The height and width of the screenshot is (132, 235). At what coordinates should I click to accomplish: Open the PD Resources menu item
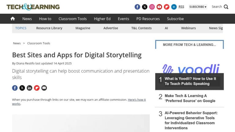click(x=148, y=19)
